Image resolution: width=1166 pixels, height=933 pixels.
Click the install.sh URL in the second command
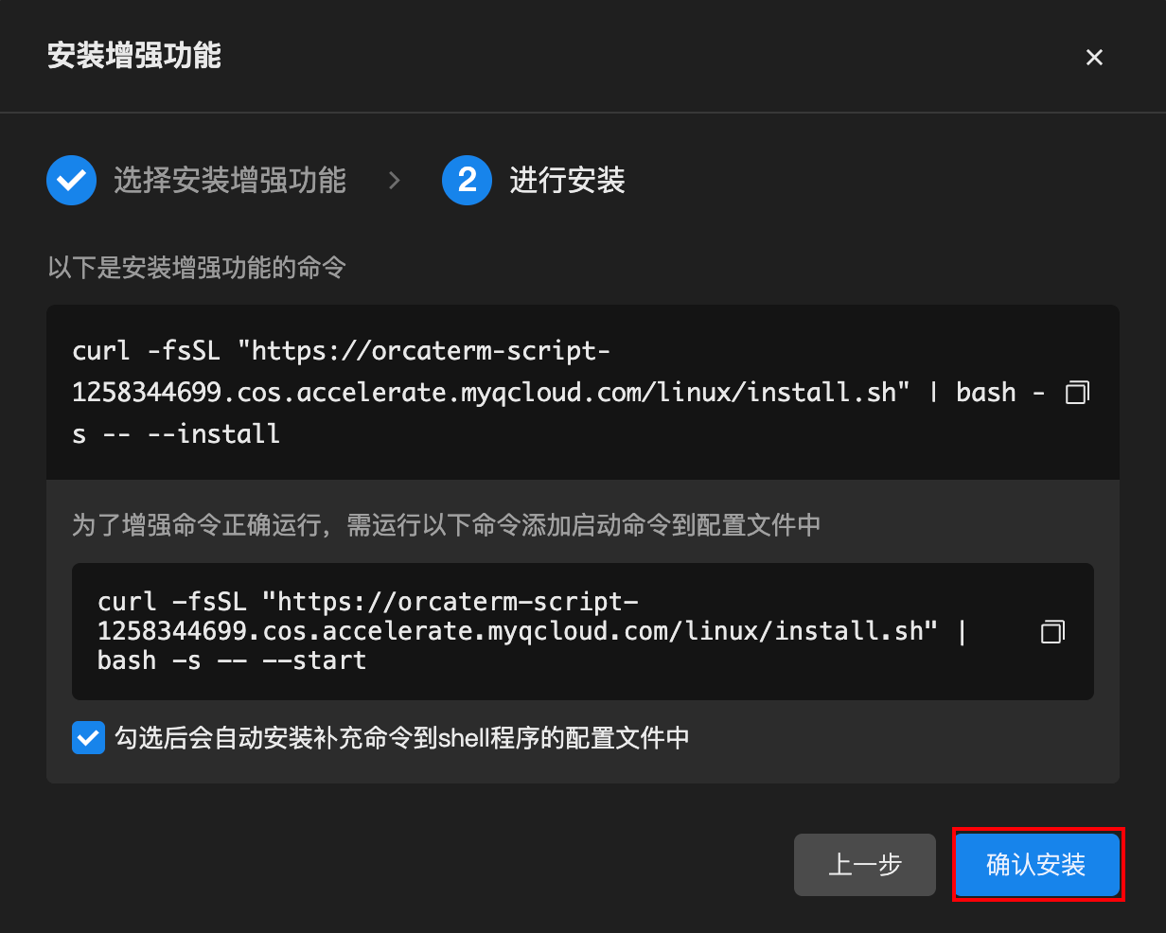(x=511, y=631)
